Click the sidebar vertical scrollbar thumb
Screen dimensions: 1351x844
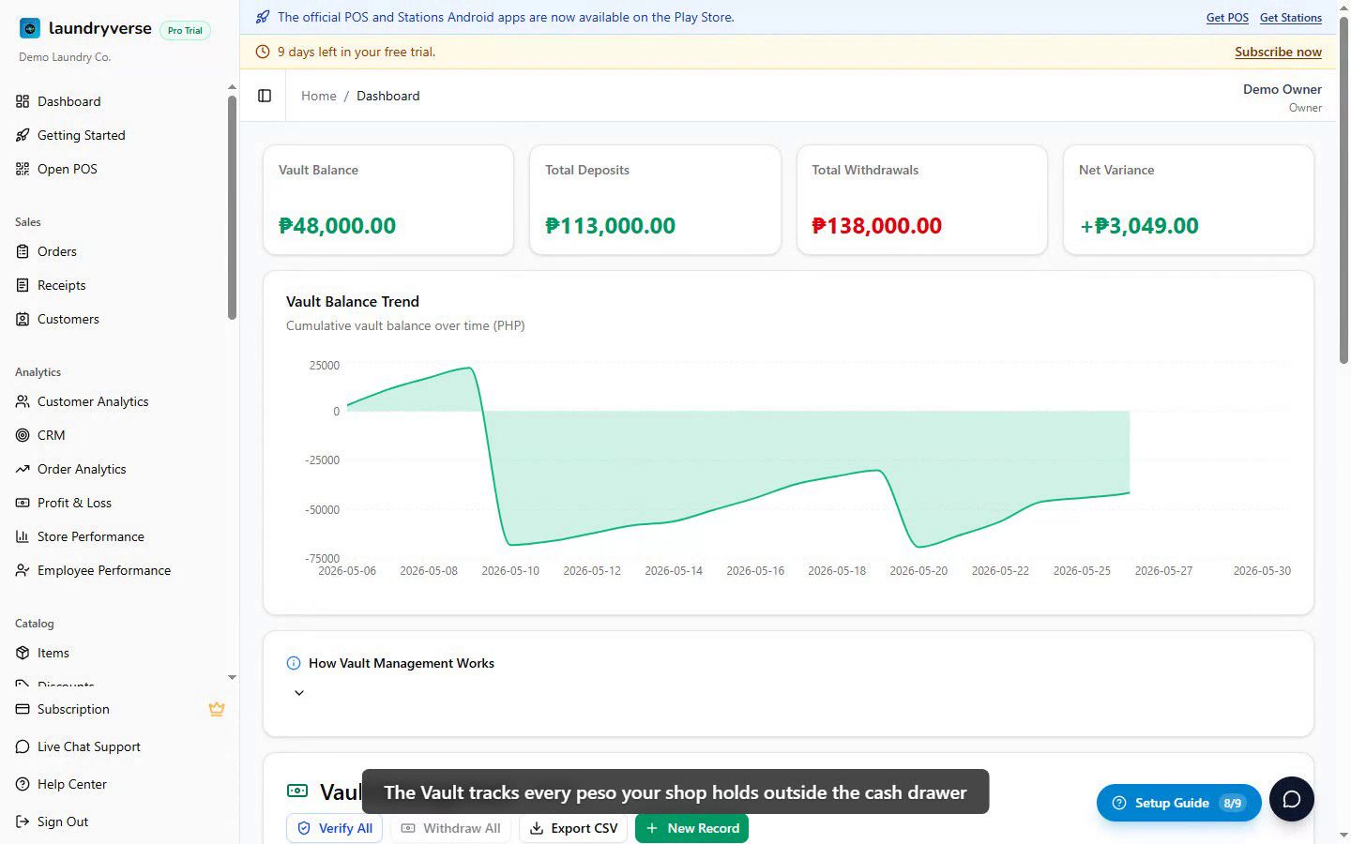coord(232,208)
